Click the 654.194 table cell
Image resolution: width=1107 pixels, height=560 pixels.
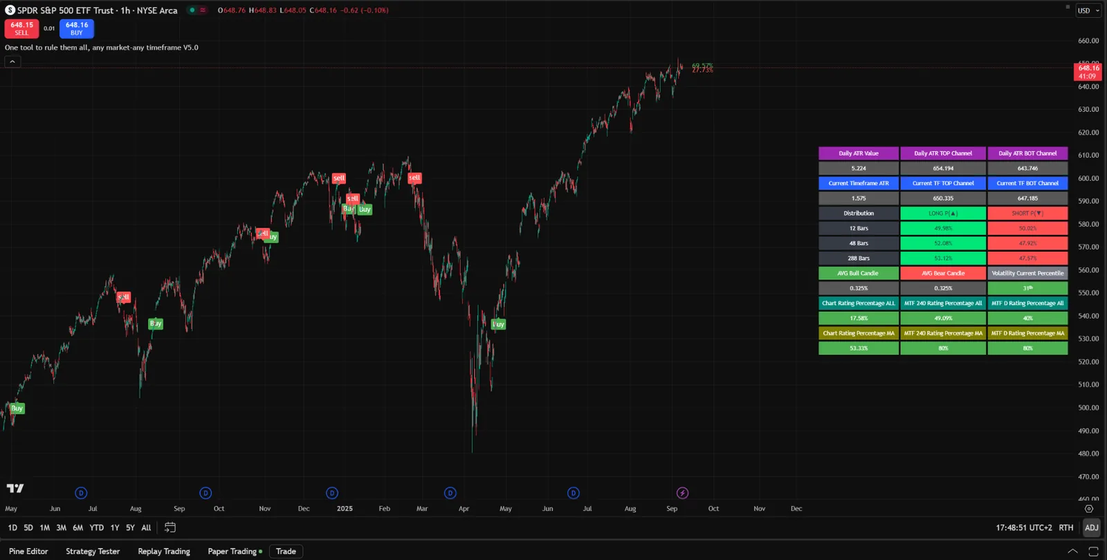click(943, 168)
